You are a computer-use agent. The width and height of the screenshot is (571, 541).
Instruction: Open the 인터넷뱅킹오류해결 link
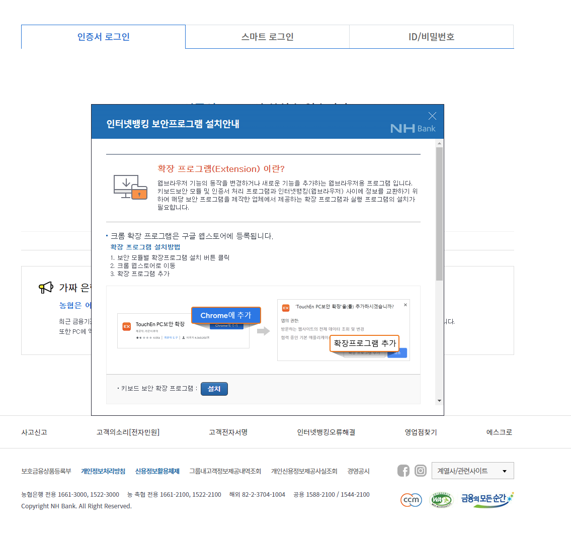point(326,432)
